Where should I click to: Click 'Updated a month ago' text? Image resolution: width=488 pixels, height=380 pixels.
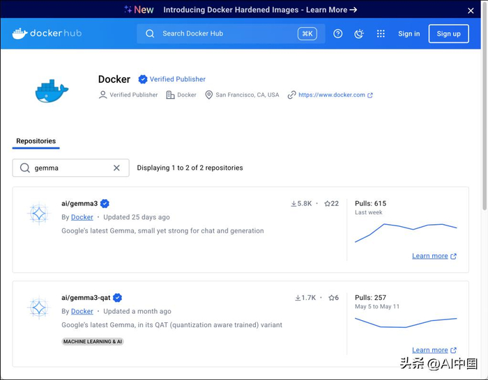137,311
